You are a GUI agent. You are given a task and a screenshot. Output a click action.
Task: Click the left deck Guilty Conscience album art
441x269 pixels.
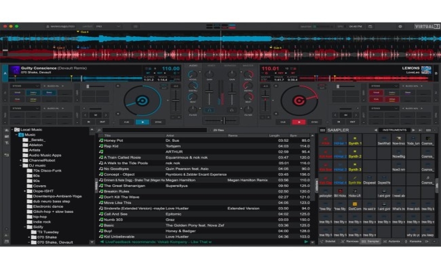tap(15, 69)
